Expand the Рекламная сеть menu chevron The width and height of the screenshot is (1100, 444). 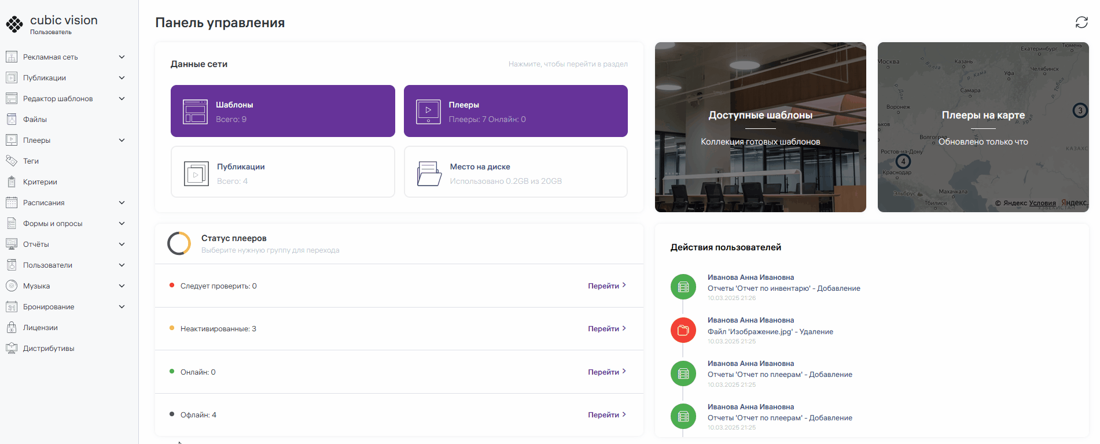(x=122, y=57)
